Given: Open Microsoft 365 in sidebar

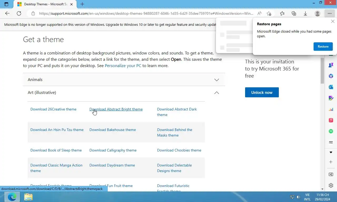Looking at the screenshot, I should tap(331, 76).
